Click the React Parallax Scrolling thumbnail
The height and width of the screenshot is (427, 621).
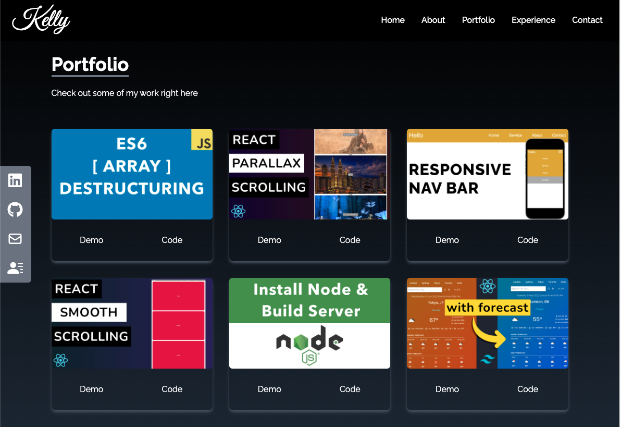pyautogui.click(x=309, y=174)
